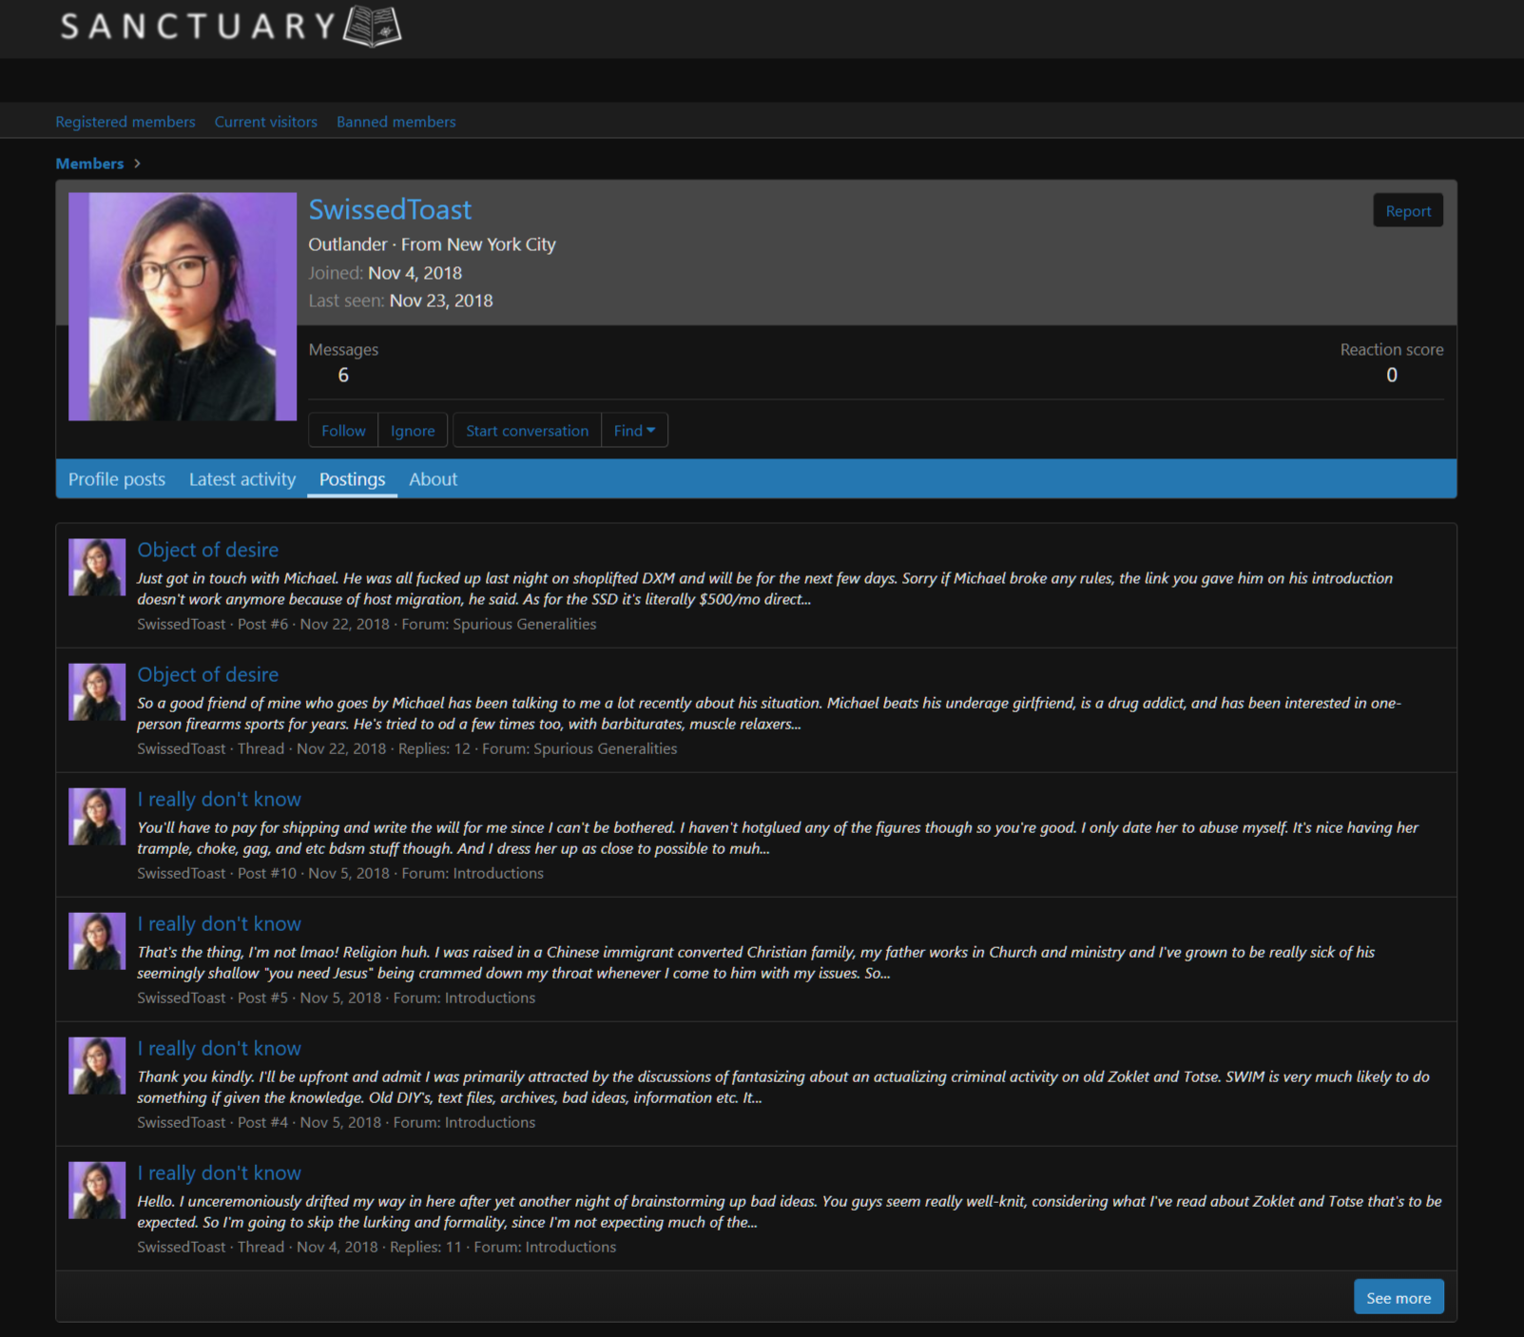Click Last seen date Nov 23, 2018
Viewport: 1524px width, 1337px height.
441,300
